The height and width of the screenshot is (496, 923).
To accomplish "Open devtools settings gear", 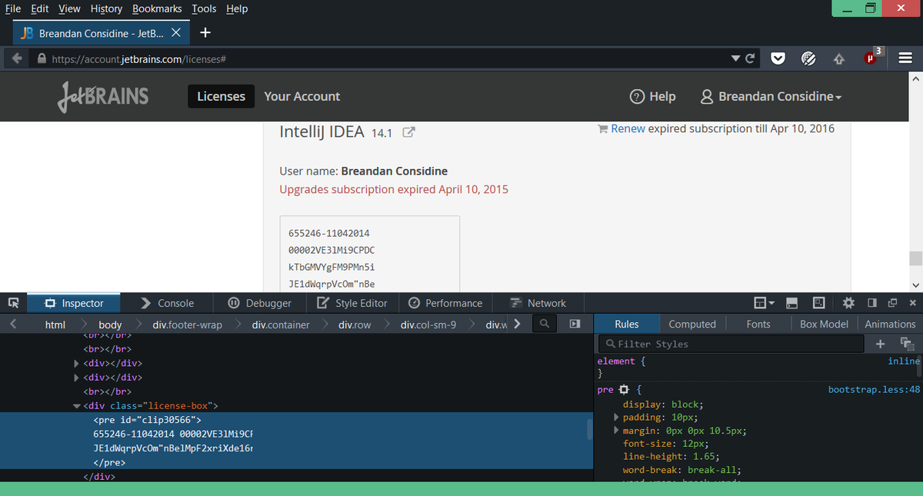I will click(849, 303).
